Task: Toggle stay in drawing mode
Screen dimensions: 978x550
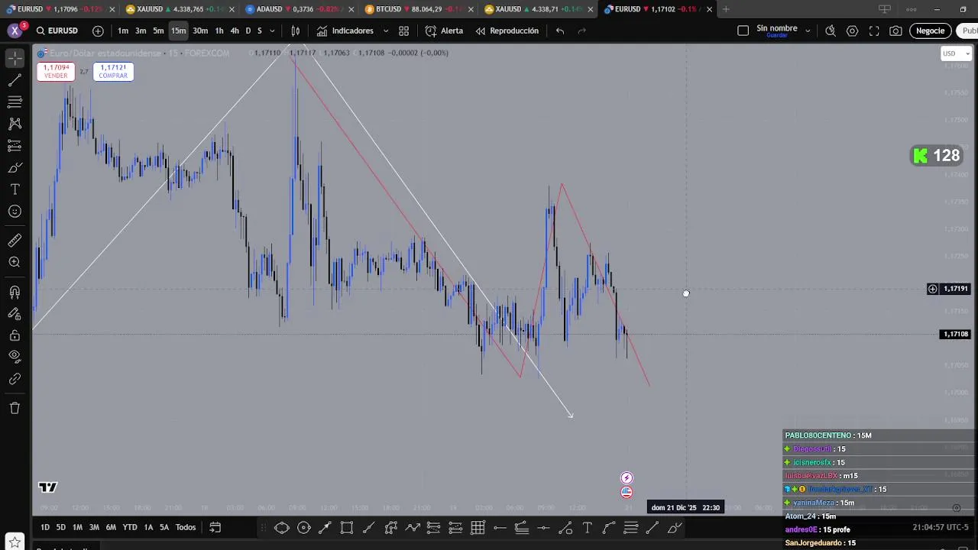Action: [x=15, y=313]
